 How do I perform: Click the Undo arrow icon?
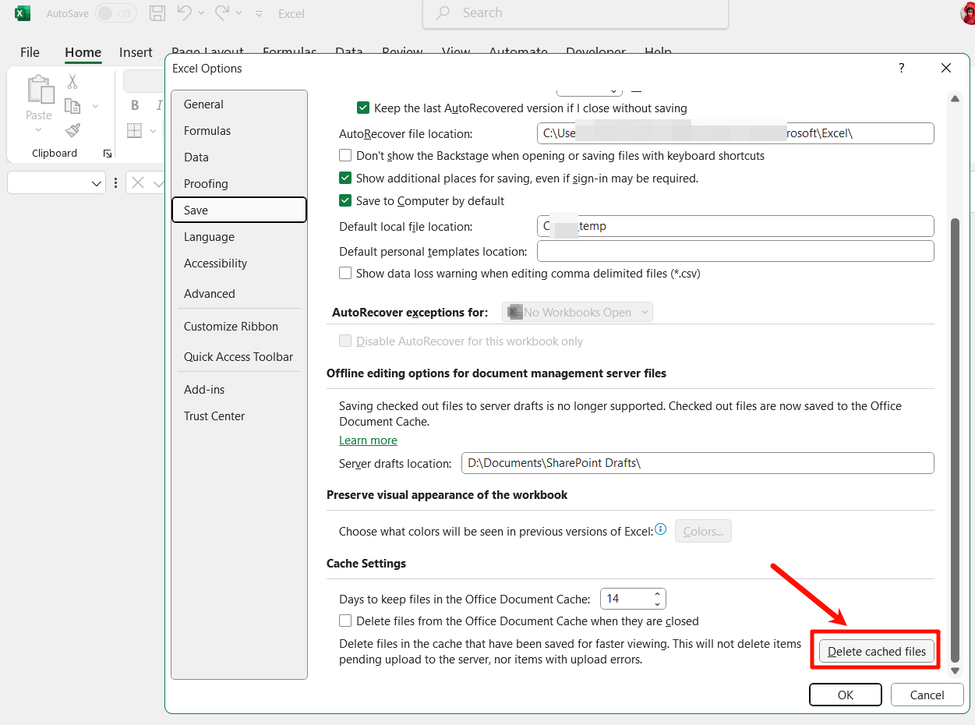click(184, 12)
